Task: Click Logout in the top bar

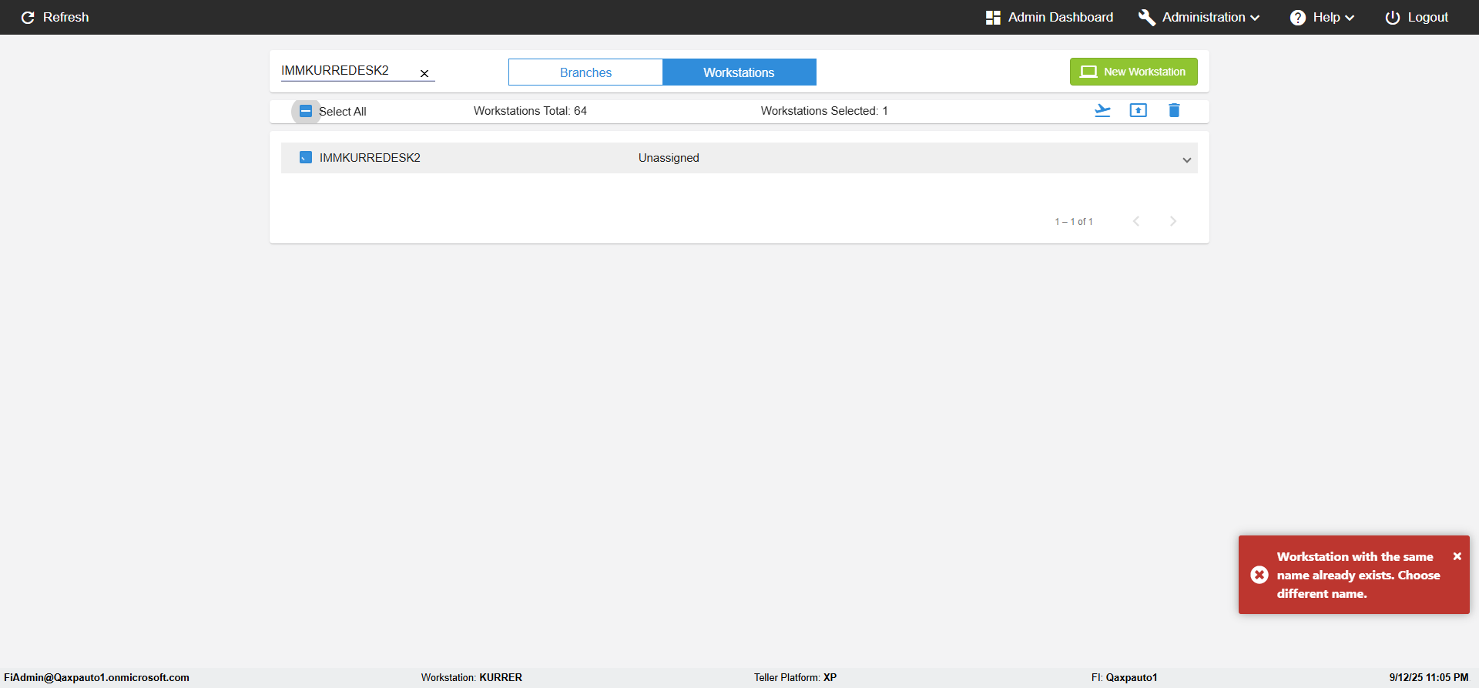Action: pyautogui.click(x=1416, y=17)
